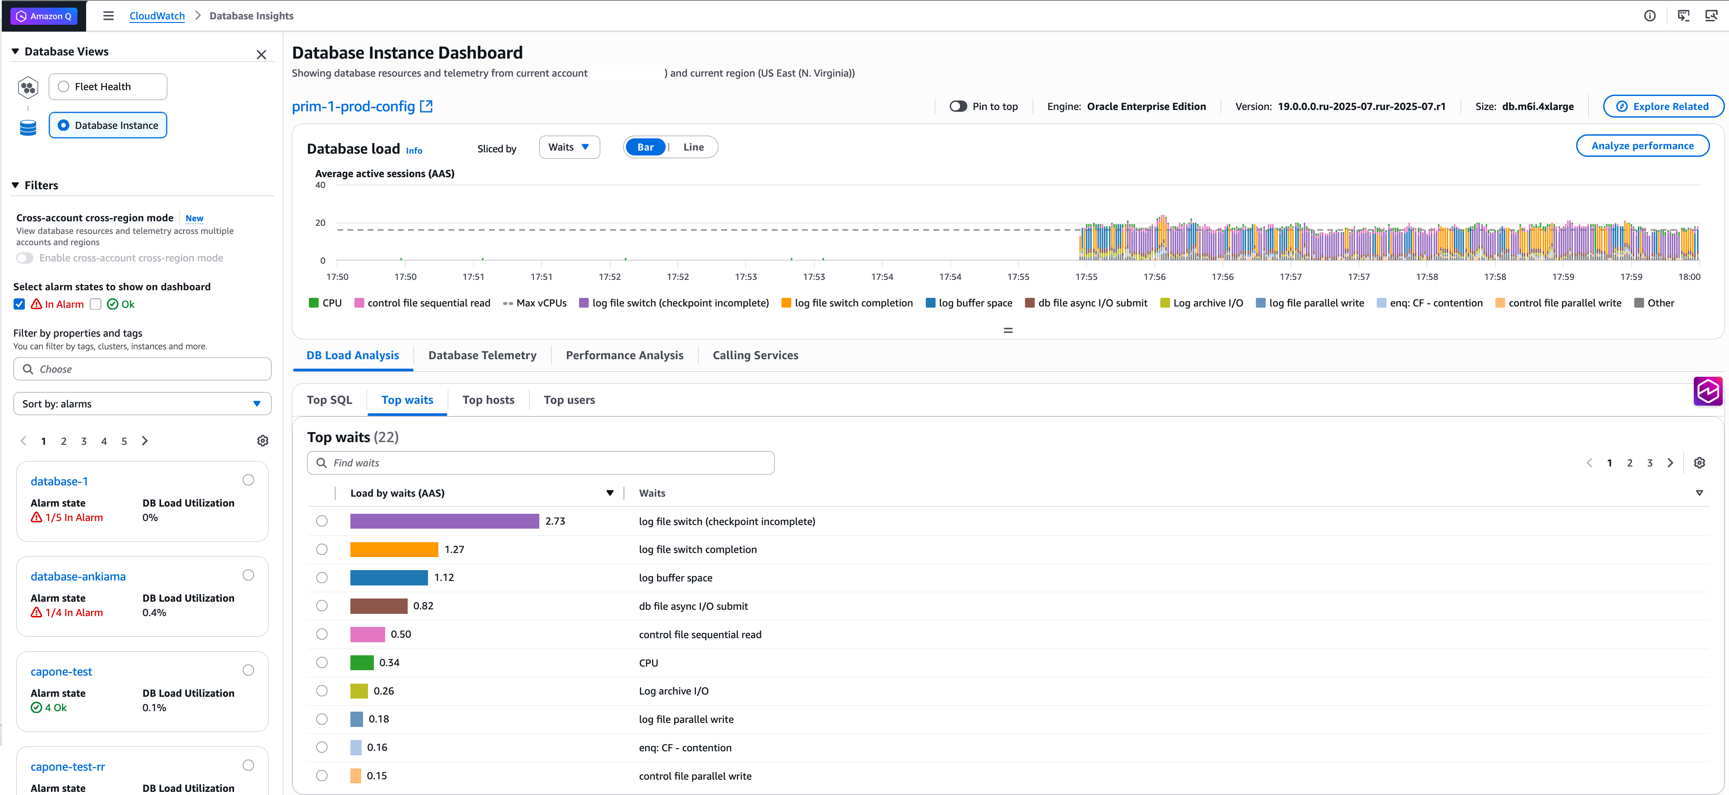Go to next page of databases list
1729x795 pixels.
coord(144,441)
